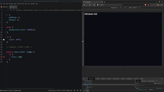Select the Security DevTools tab
Viewport: 164px width, 92px height.
pos(136,79)
